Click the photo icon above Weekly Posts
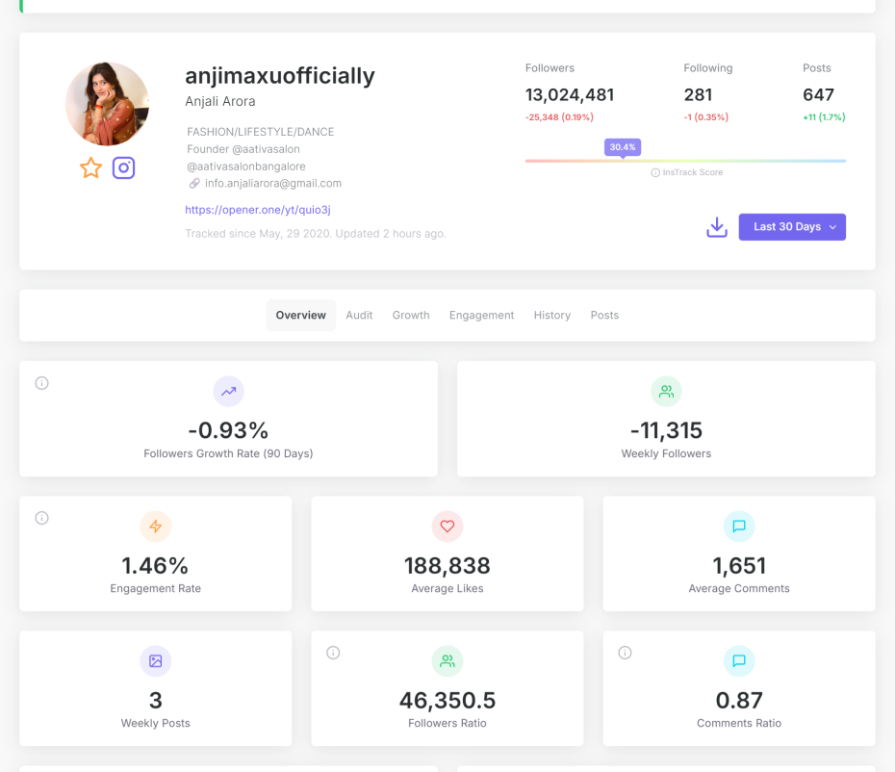Image resolution: width=895 pixels, height=772 pixels. coord(155,661)
